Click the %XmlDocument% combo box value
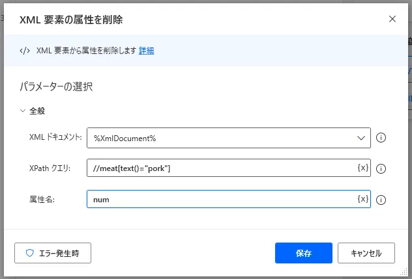The image size is (412, 279). pyautogui.click(x=229, y=138)
